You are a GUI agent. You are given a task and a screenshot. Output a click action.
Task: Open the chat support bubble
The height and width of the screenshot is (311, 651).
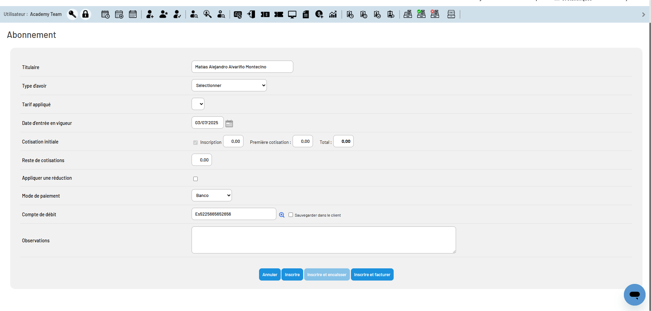click(x=634, y=294)
